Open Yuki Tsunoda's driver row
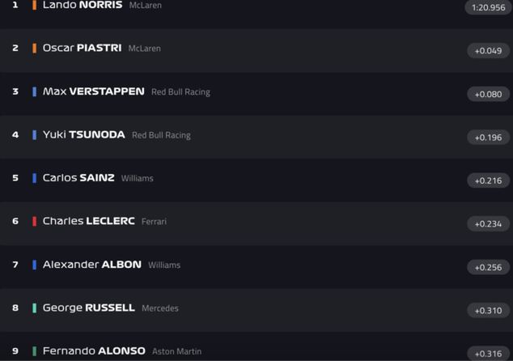Image resolution: width=513 pixels, height=361 pixels. pos(83,134)
